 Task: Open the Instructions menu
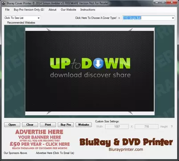pyautogui.click(x=88, y=10)
